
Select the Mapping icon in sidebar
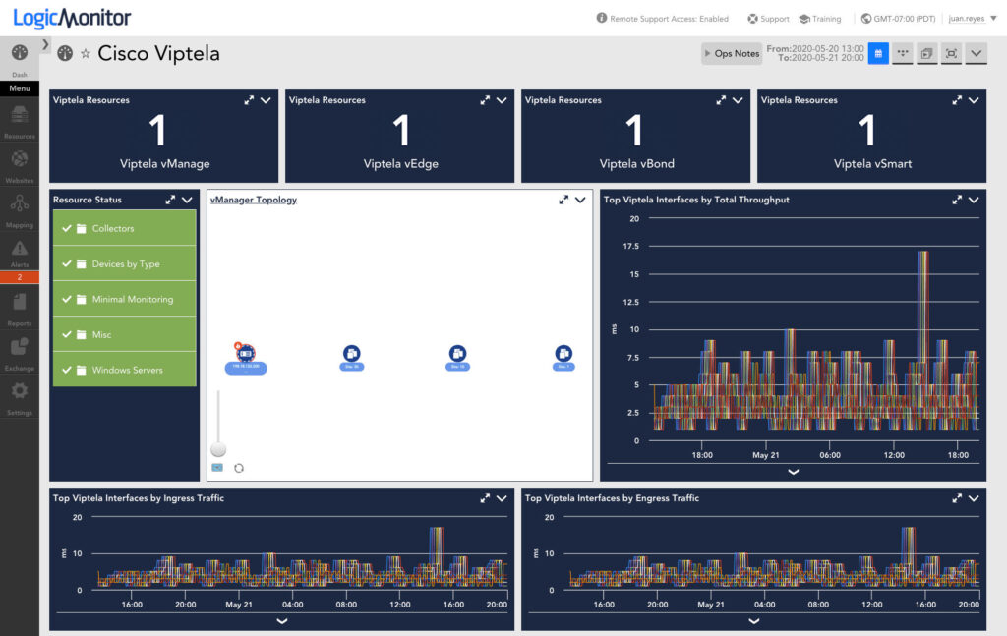(19, 203)
